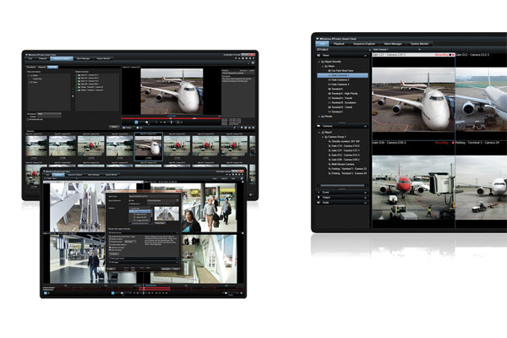This screenshot has width=507, height=338.
Task: Open Playback tab in front bottom window
Action: (x=58, y=175)
